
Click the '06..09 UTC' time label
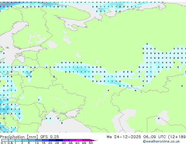point(154,137)
